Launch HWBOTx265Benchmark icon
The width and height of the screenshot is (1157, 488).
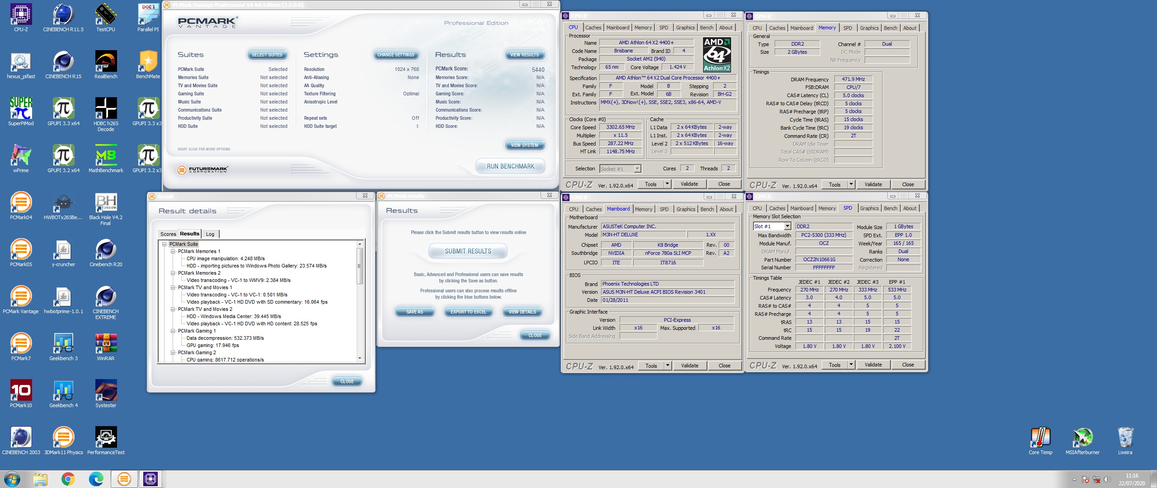(63, 206)
